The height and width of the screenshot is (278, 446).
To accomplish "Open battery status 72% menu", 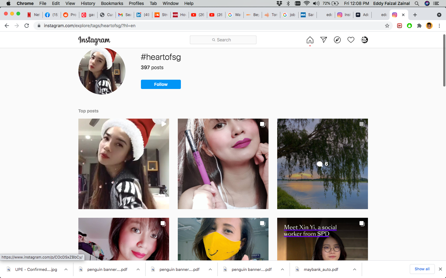I will (331, 3).
